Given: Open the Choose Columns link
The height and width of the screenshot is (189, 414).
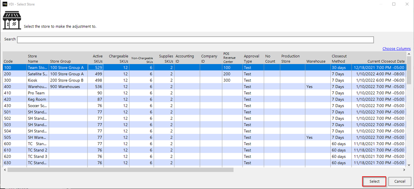Looking at the screenshot, I should (x=396, y=49).
